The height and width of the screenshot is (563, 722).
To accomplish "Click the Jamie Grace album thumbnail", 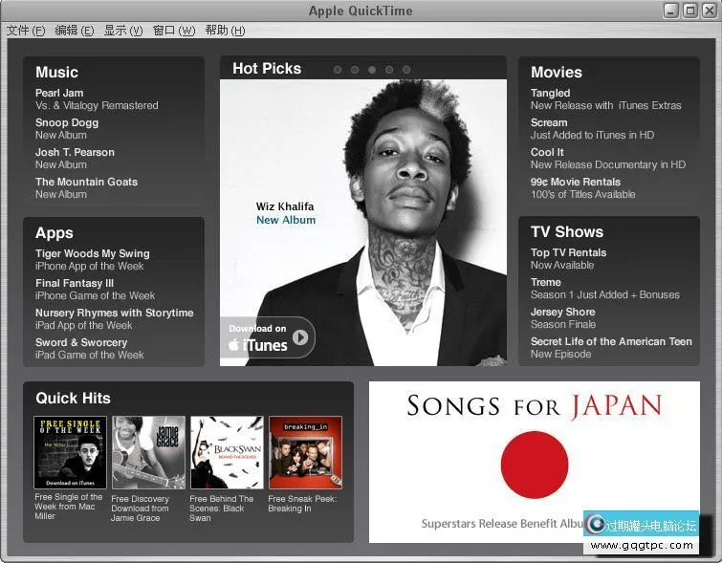I will [148, 452].
